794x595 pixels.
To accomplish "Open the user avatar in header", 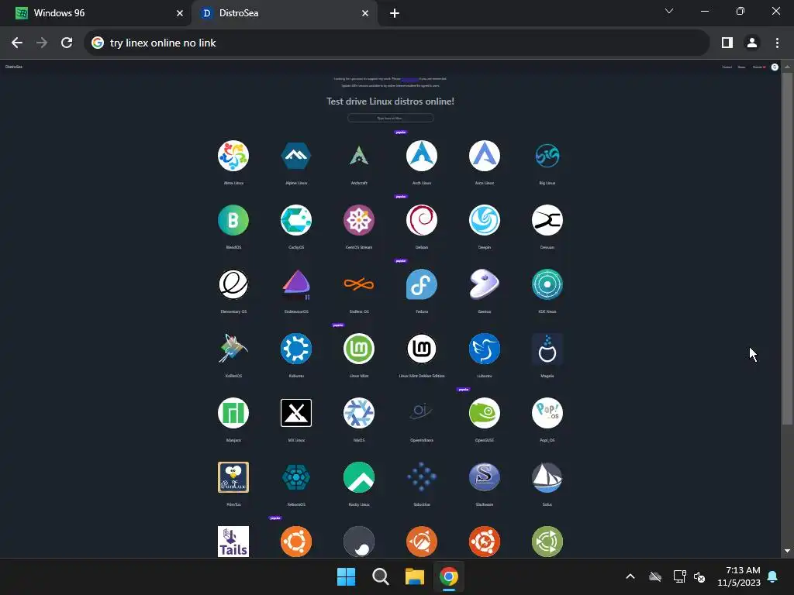I will (x=775, y=67).
